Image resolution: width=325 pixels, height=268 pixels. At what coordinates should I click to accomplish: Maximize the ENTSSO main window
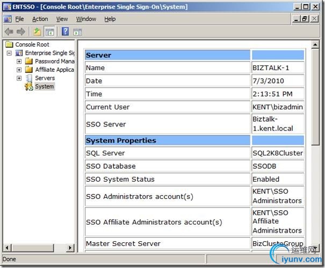pos(306,7)
